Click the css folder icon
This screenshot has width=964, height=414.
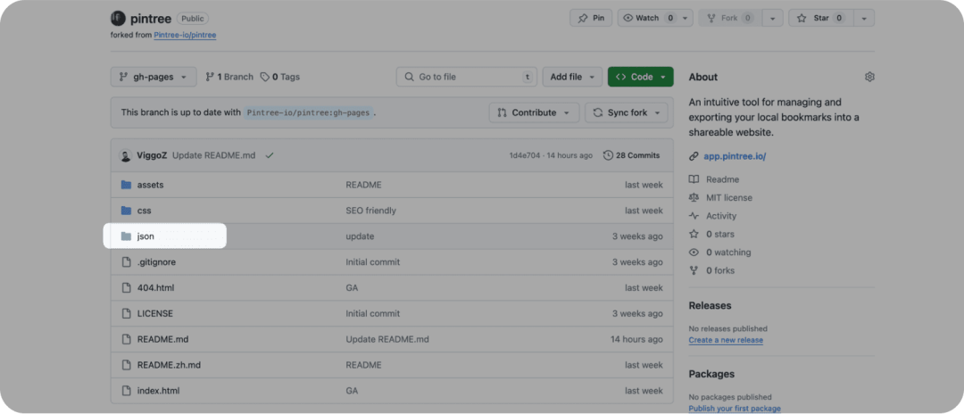click(x=126, y=211)
